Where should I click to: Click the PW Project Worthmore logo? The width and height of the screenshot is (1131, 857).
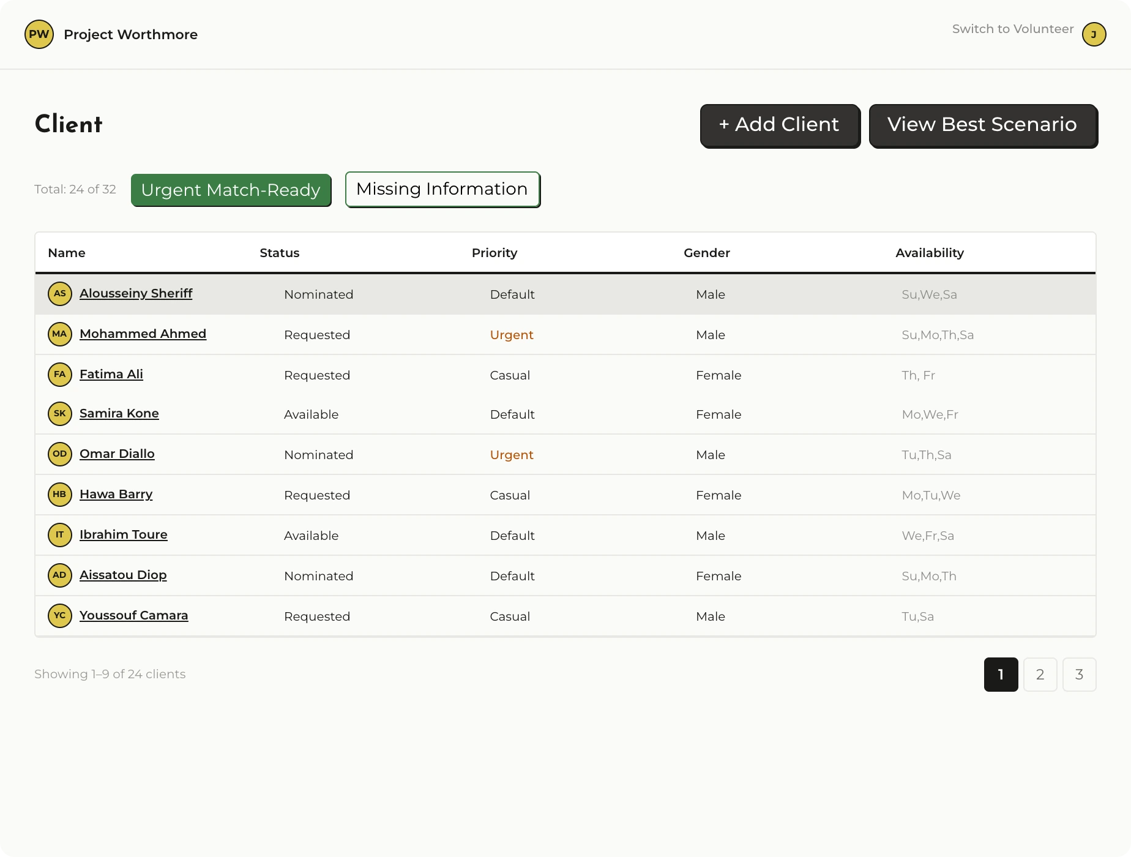[39, 34]
